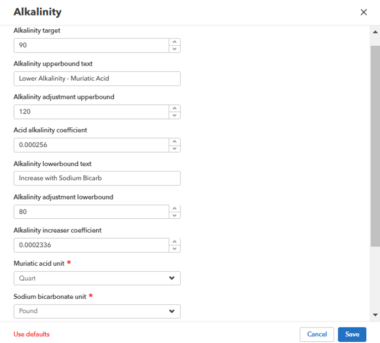Open the Sodium bicarbonate unit dropdown
The height and width of the screenshot is (343, 380).
click(97, 311)
